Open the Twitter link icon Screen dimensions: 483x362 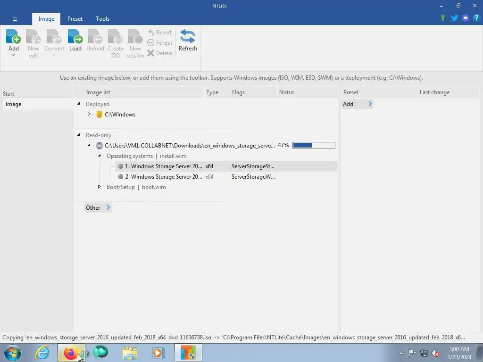(x=454, y=18)
